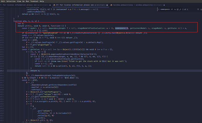Click 'stageModelAfterEvaluation' in code
The width and height of the screenshot is (202, 123).
pyautogui.click(x=91, y=28)
